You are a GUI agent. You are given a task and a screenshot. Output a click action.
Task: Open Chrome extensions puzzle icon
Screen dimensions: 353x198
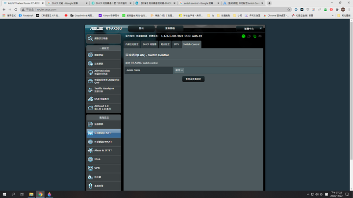tap(337, 9)
